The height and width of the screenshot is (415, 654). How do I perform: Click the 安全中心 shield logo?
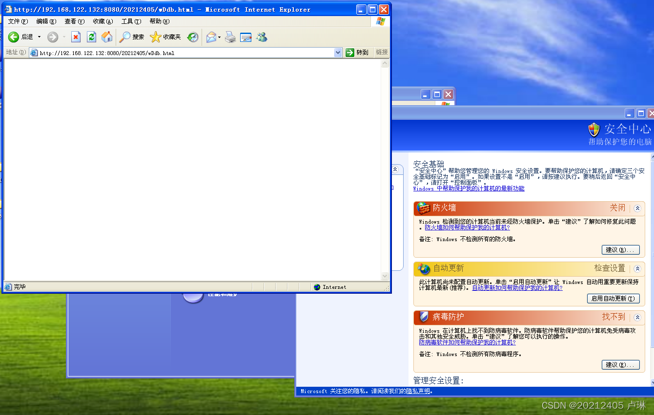pyautogui.click(x=594, y=130)
